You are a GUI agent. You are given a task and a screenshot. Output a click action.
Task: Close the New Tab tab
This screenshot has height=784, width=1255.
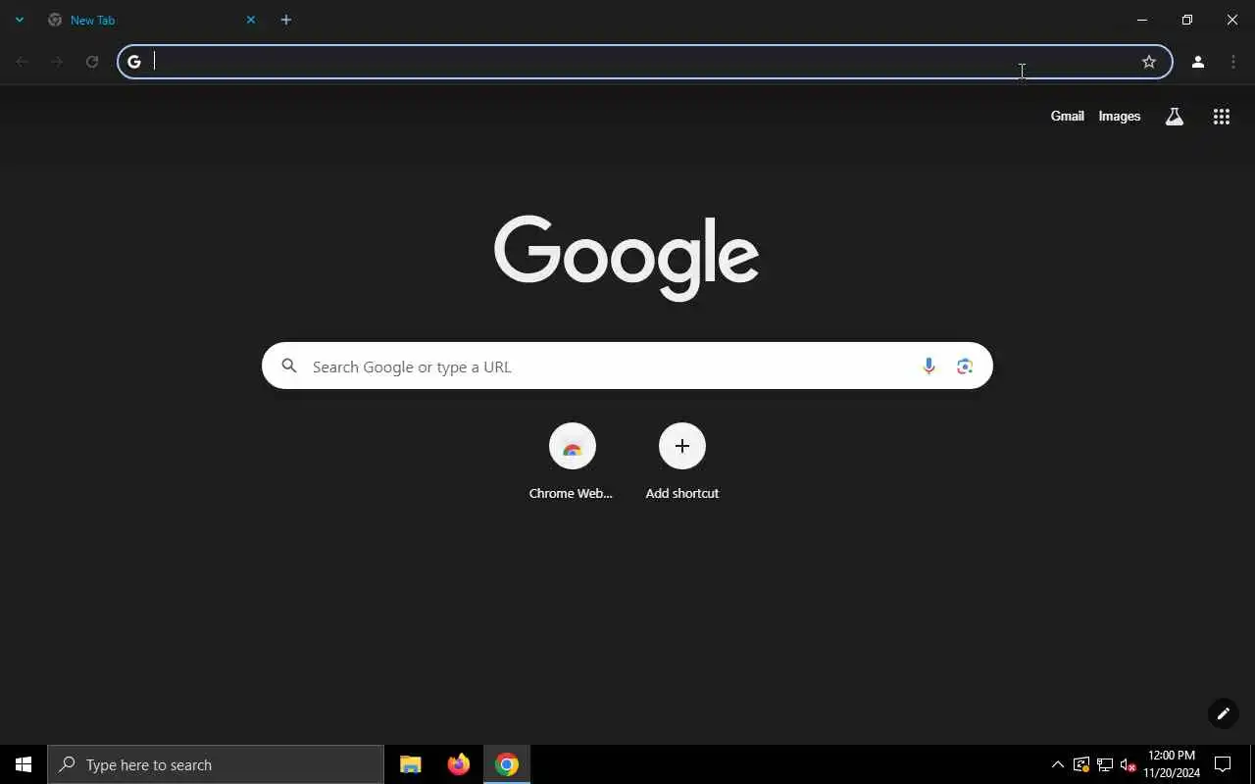(x=251, y=20)
